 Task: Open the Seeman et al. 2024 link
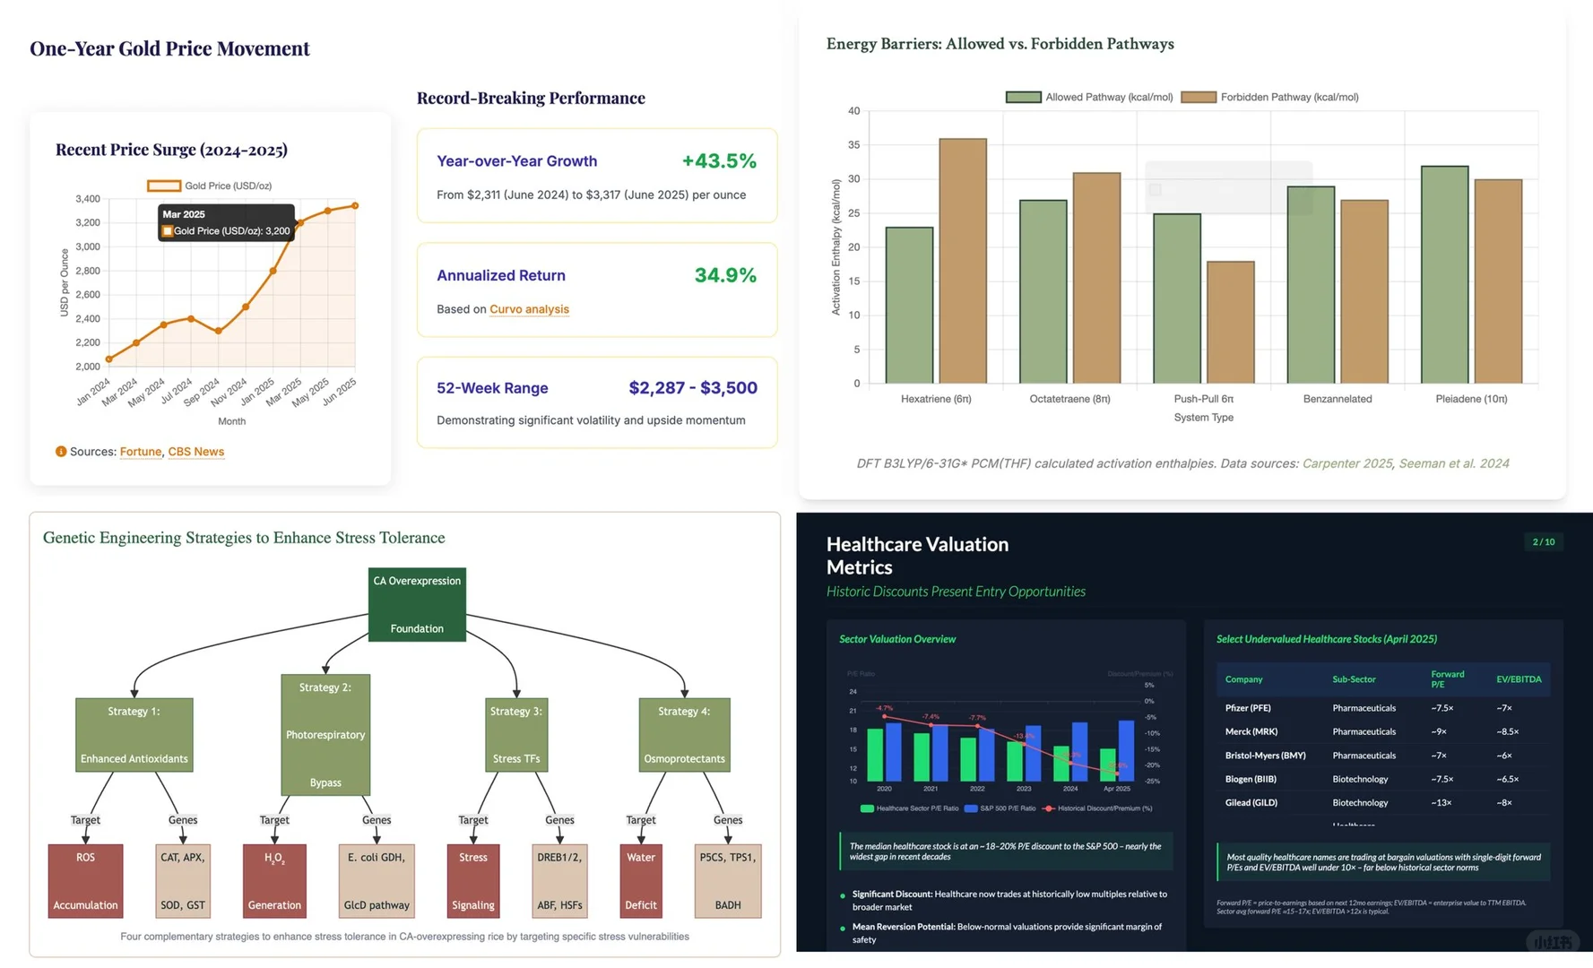1453,463
